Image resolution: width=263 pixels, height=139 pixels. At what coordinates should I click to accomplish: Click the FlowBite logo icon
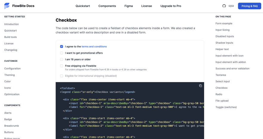pyautogui.click(x=7, y=6)
